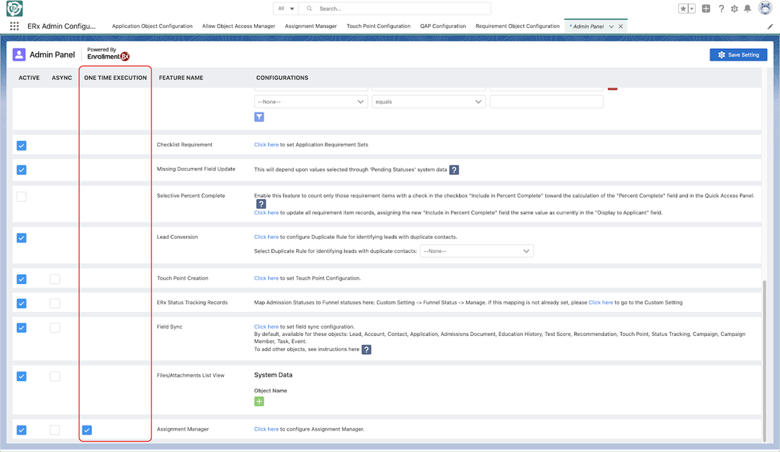Open the notifications bell icon
This screenshot has width=780, height=452.
[747, 9]
